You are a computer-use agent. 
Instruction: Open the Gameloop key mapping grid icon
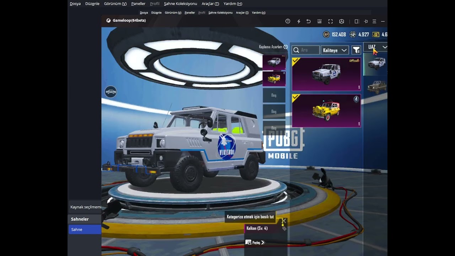320,21
